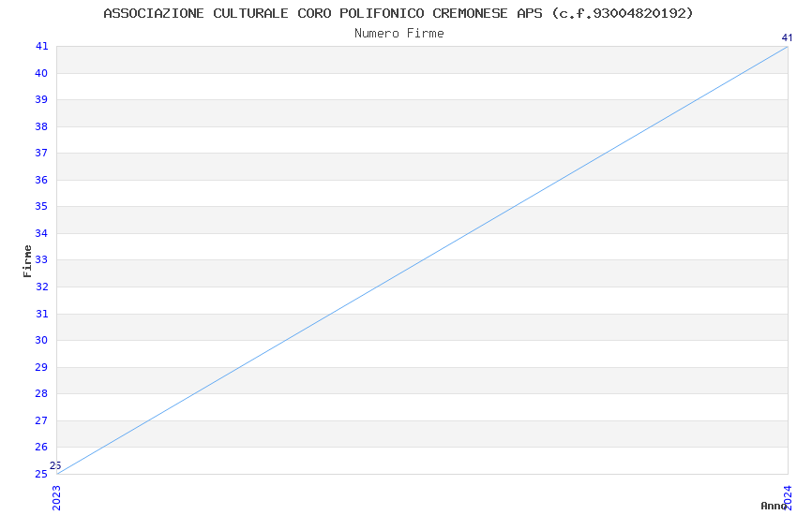Image resolution: width=797 pixels, height=515 pixels.
Task: Click the y-axis label 35
Action: [x=41, y=206]
